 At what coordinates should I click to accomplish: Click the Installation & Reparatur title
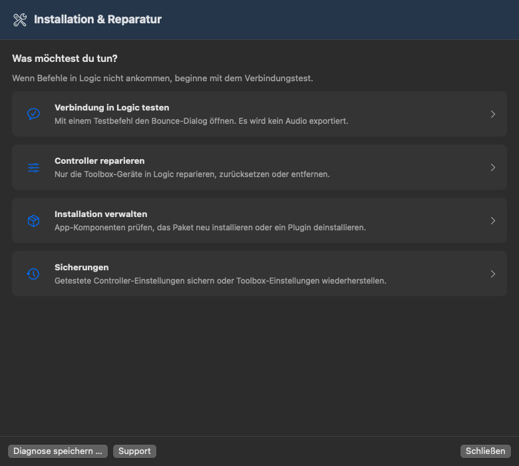(x=98, y=19)
